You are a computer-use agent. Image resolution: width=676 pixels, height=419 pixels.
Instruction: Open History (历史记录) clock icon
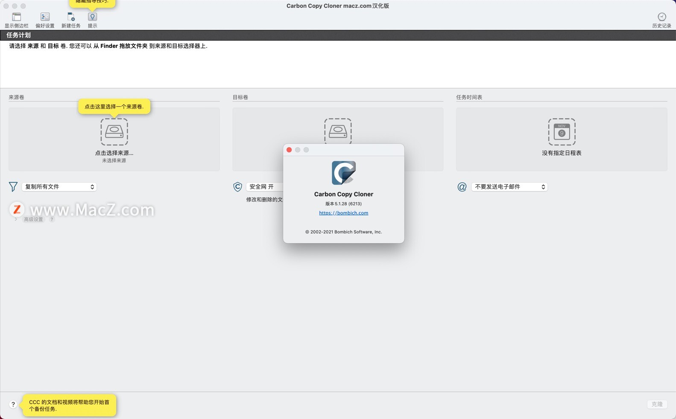click(661, 17)
